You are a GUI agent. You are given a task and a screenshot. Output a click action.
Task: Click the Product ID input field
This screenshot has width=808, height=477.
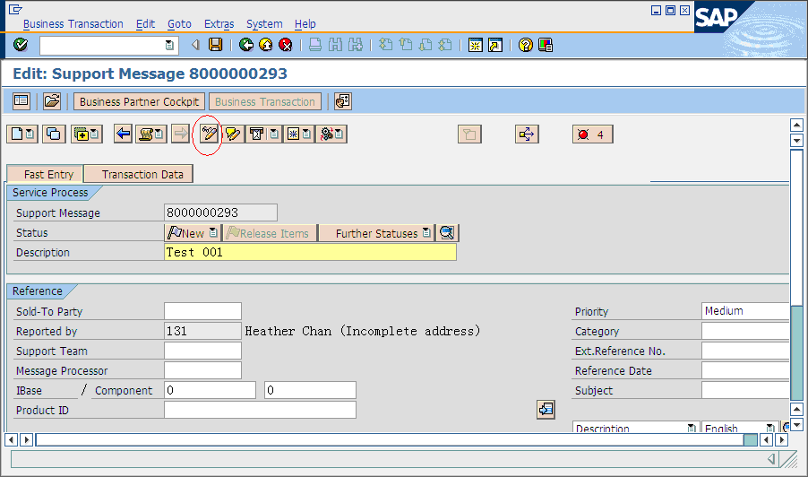click(260, 410)
